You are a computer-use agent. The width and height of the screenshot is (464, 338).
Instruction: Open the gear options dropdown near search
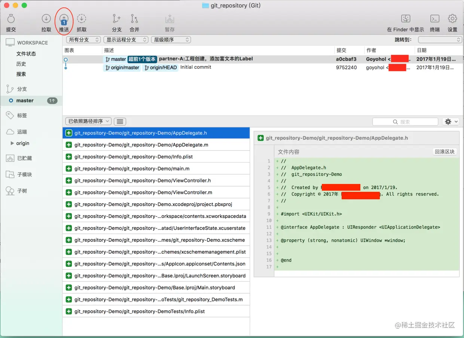click(451, 122)
